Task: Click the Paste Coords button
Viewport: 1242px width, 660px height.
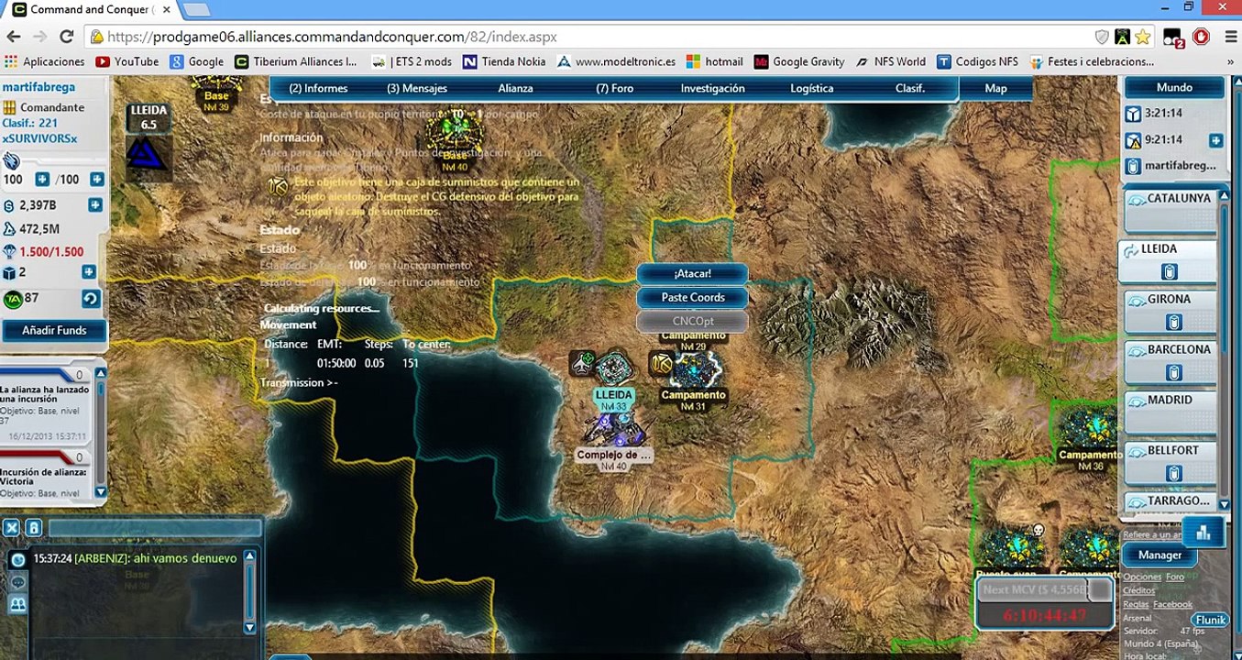Action: [693, 297]
